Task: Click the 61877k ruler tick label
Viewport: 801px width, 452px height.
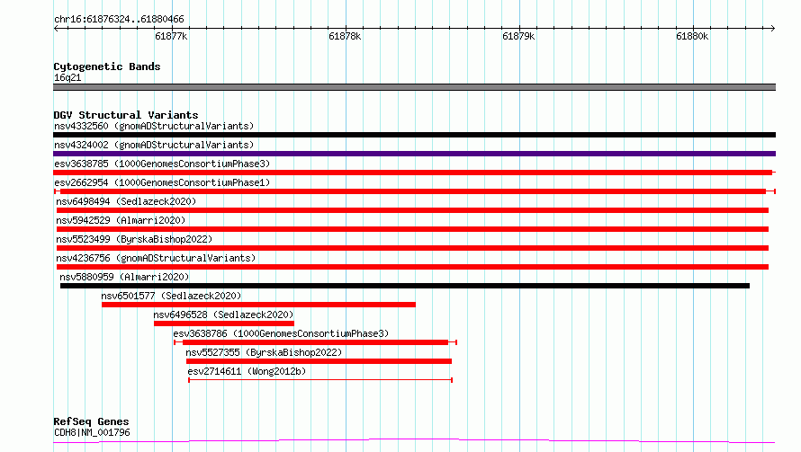Action: tap(171, 36)
